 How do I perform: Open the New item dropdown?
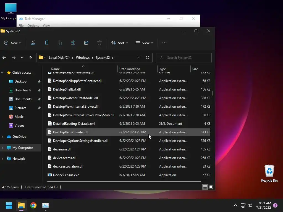point(13,43)
